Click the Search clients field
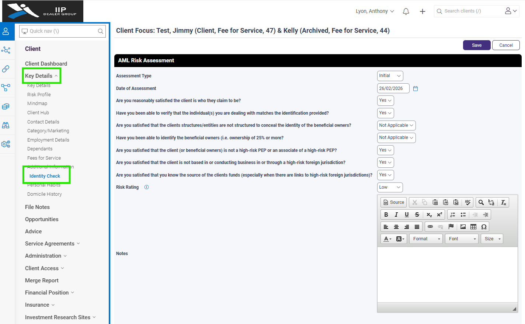Screen dimensions: 525x324 468,11
